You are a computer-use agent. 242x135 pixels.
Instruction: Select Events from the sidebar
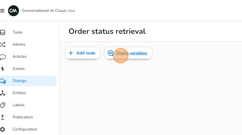[x=19, y=69]
